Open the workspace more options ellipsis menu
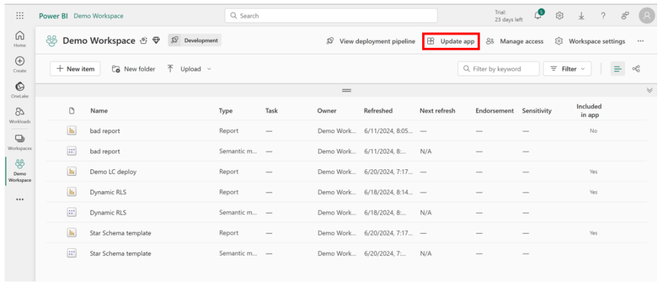 point(640,41)
